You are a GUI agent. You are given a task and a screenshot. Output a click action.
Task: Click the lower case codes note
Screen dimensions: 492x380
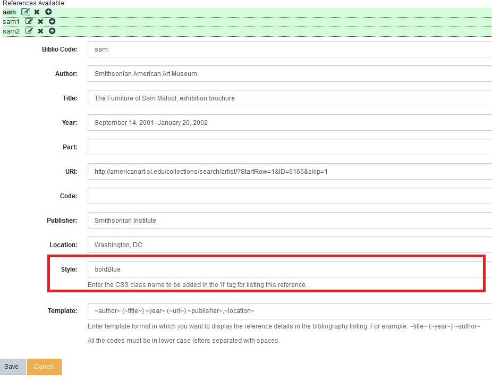pyautogui.click(x=183, y=341)
